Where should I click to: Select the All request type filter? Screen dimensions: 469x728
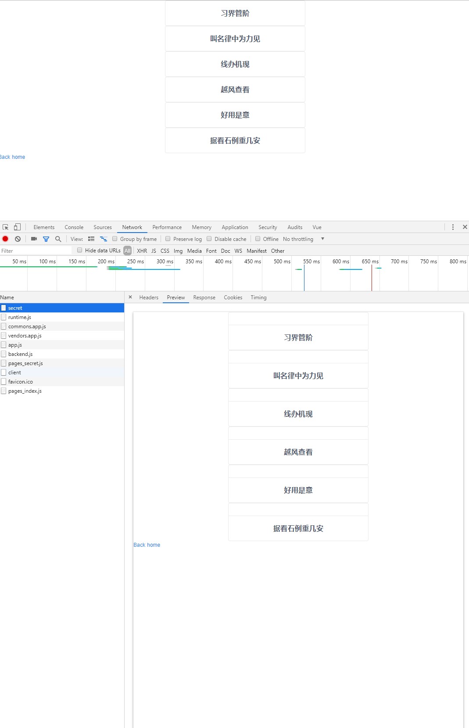[x=127, y=251]
